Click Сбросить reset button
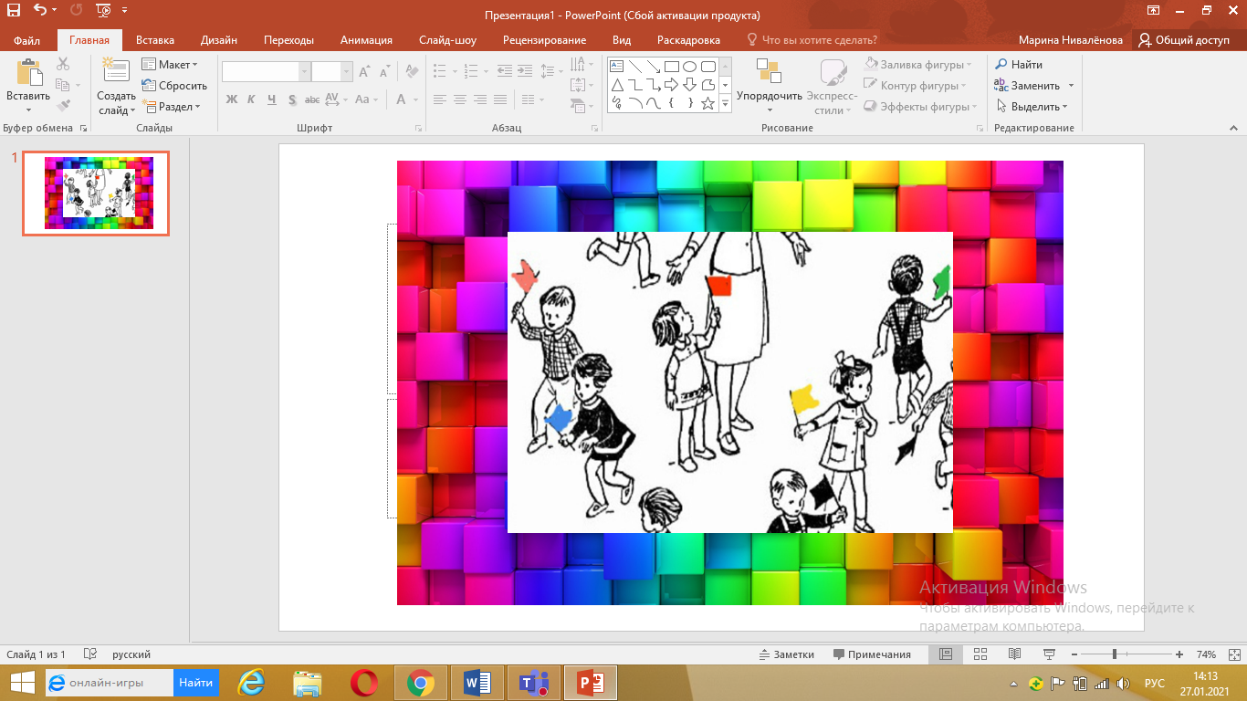 (x=174, y=86)
